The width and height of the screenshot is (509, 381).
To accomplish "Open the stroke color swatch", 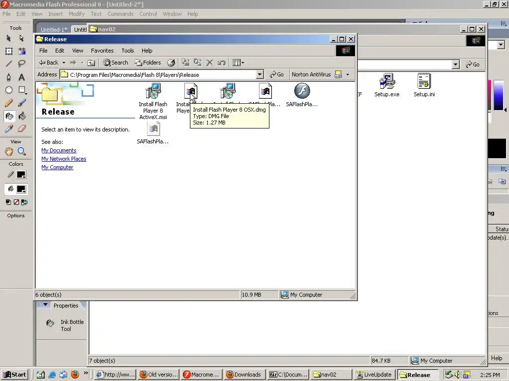I will pos(21,175).
